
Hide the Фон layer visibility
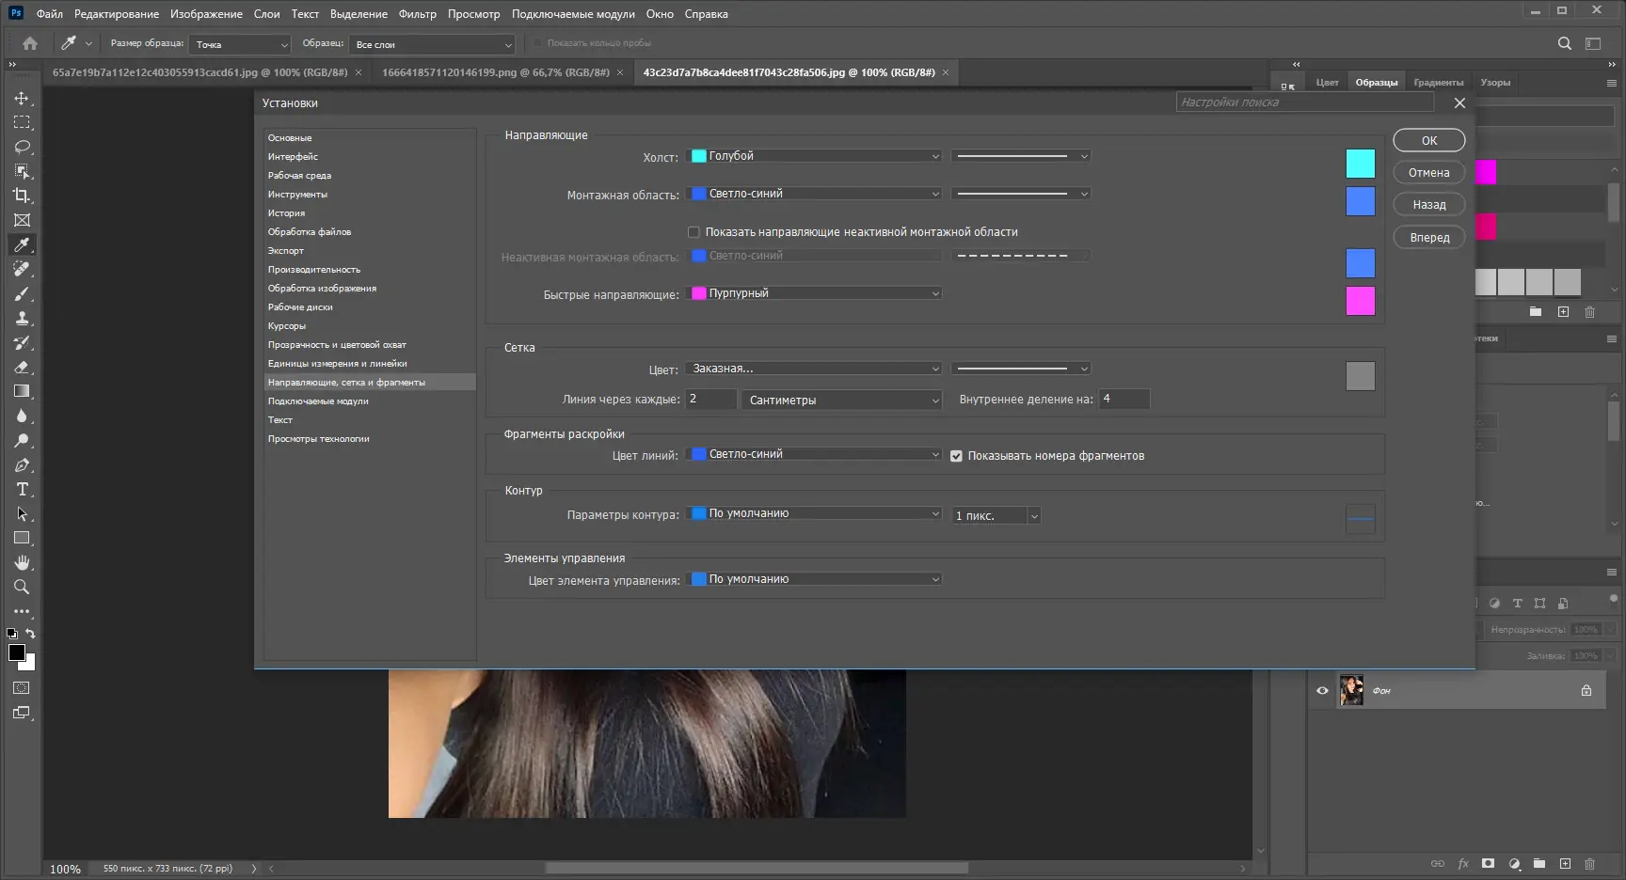click(x=1322, y=690)
